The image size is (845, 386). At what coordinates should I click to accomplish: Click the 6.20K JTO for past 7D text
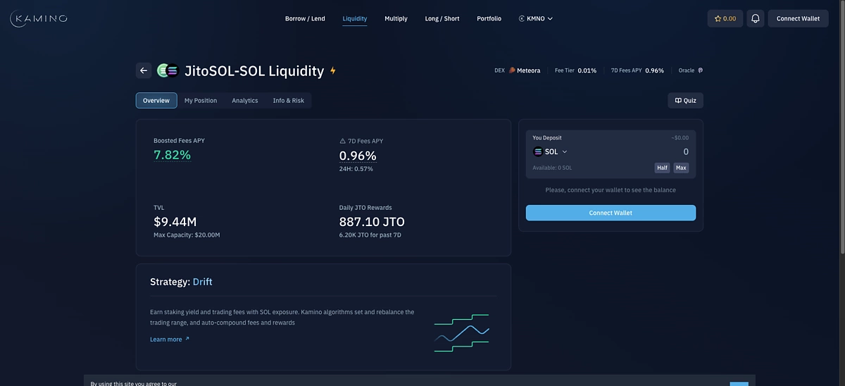pyautogui.click(x=370, y=235)
